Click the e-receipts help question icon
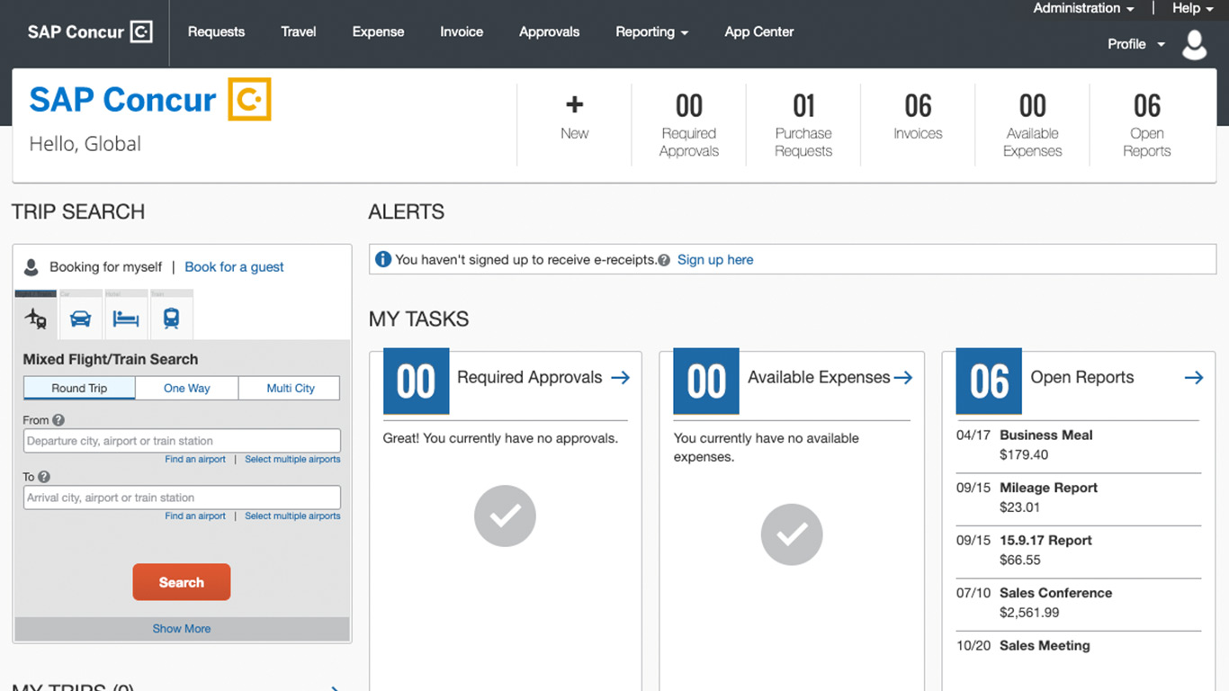 [664, 260]
